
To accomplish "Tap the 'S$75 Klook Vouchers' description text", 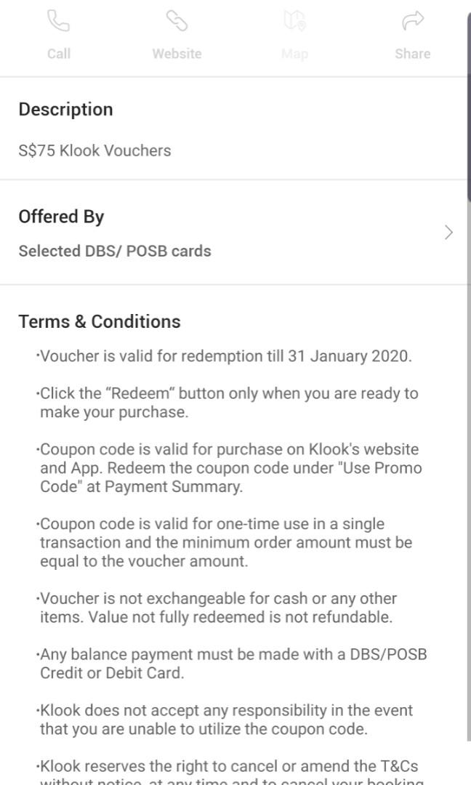I will click(94, 150).
